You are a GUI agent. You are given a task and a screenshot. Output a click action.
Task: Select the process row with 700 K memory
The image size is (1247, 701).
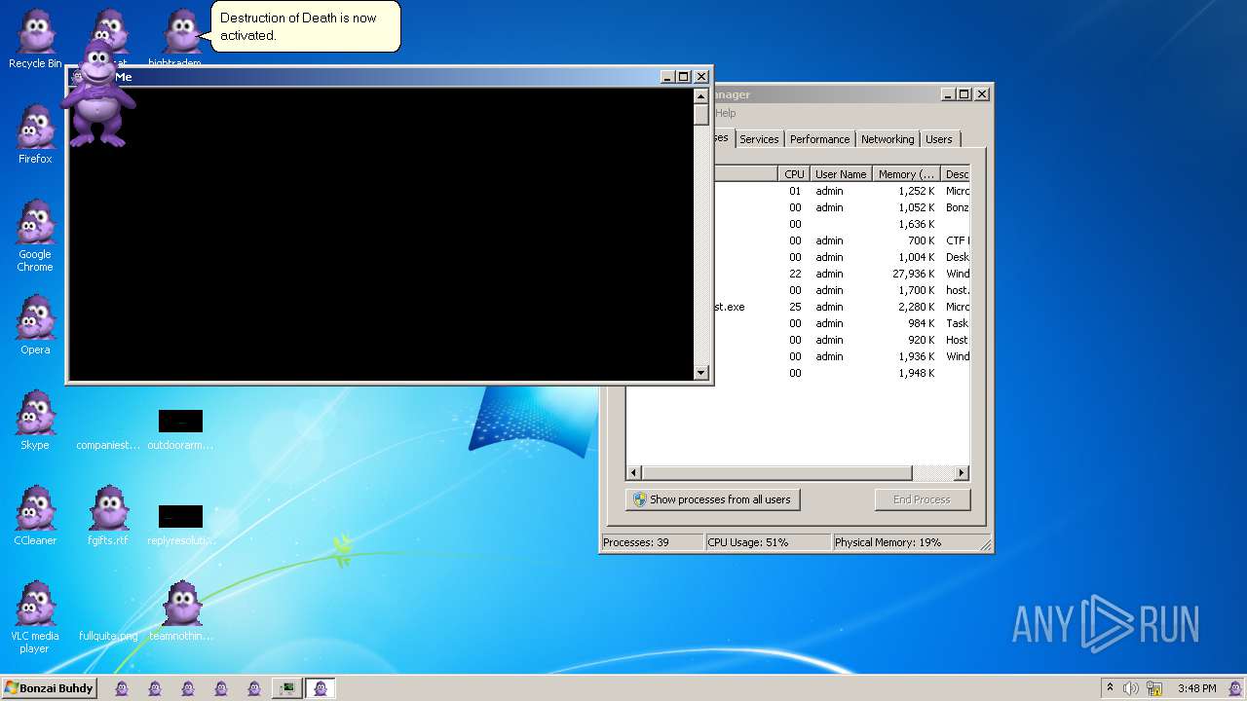(x=841, y=240)
